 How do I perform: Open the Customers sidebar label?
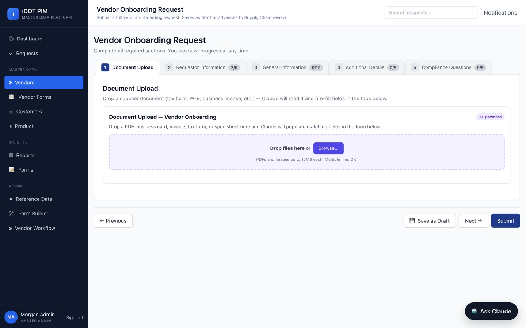(29, 112)
